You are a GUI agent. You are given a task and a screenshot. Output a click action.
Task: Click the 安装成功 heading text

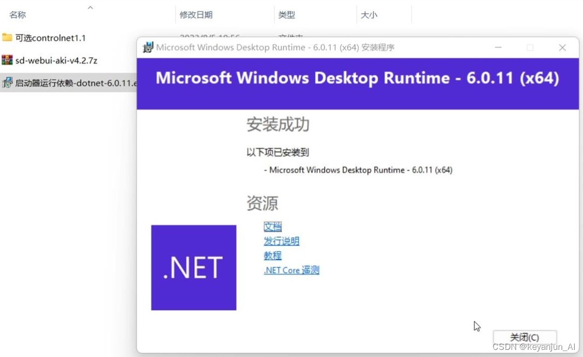click(x=278, y=124)
